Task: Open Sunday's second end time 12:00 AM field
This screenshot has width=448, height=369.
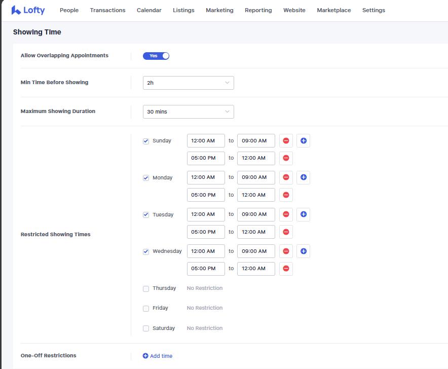Action: [x=256, y=158]
